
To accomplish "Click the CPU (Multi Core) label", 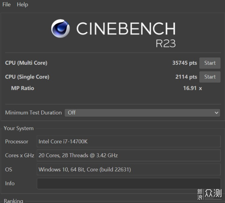I will 26,63.
